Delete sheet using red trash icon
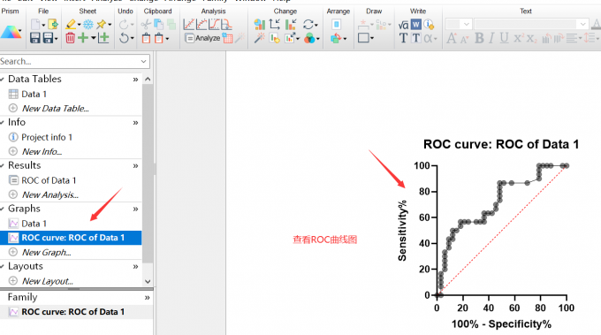 point(70,38)
